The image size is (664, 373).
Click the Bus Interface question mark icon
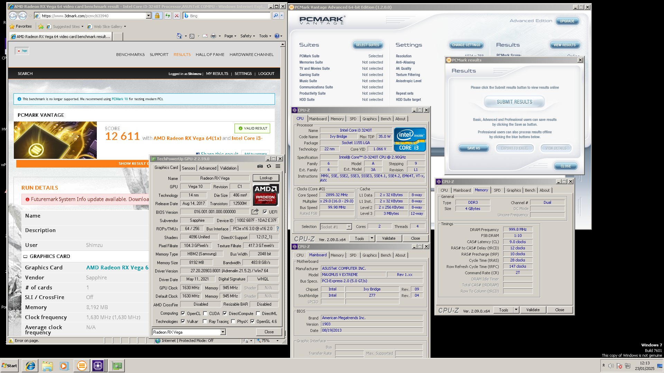[277, 229]
